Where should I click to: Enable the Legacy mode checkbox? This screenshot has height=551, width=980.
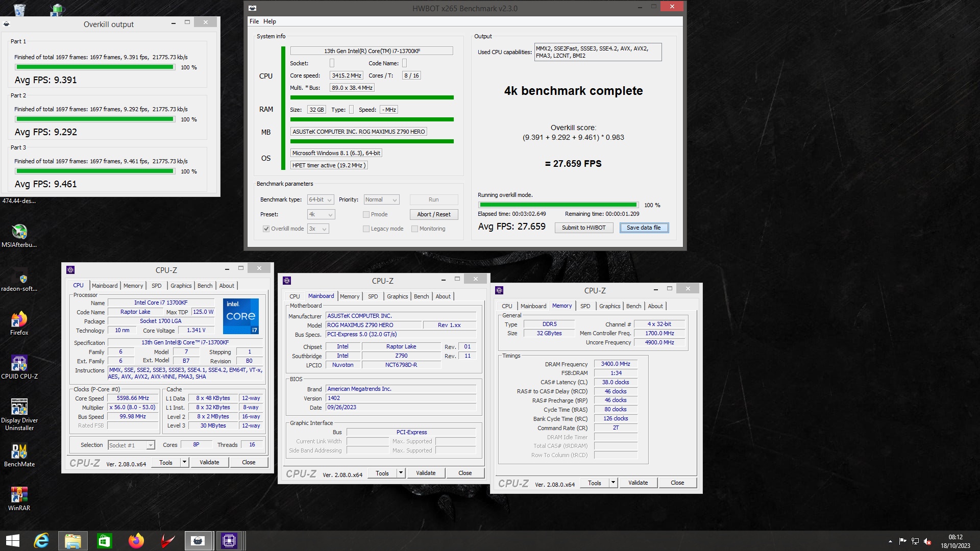[366, 229]
